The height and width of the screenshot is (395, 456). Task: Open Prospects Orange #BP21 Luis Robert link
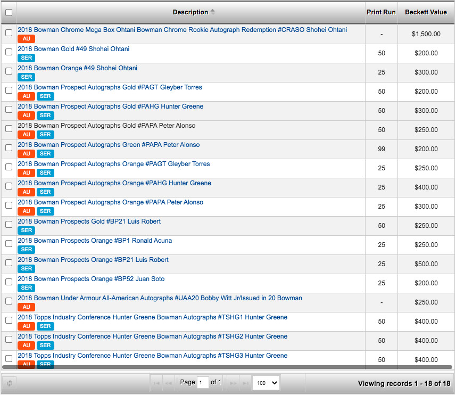click(x=93, y=260)
